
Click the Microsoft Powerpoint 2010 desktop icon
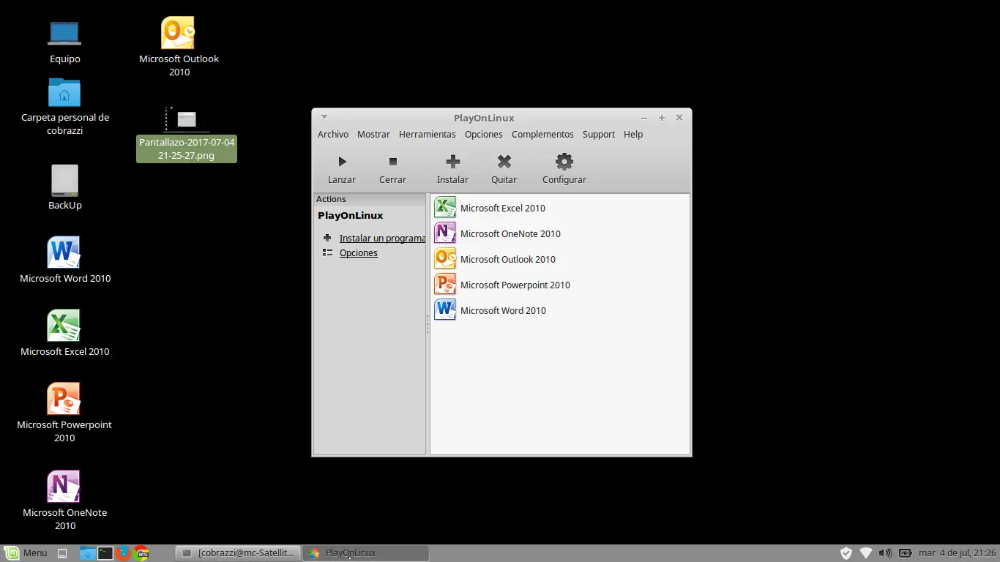pos(64,399)
